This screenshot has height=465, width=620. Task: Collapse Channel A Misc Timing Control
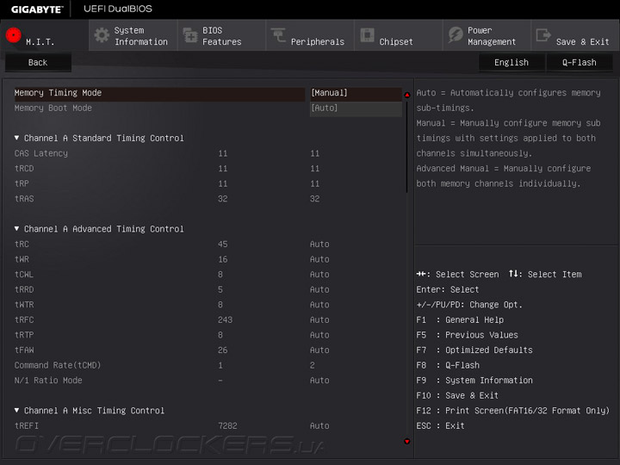tap(17, 411)
